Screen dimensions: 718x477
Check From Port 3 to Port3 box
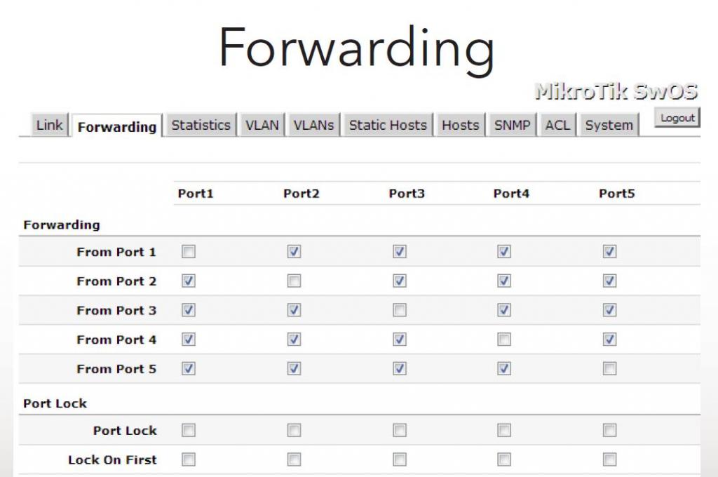click(400, 310)
